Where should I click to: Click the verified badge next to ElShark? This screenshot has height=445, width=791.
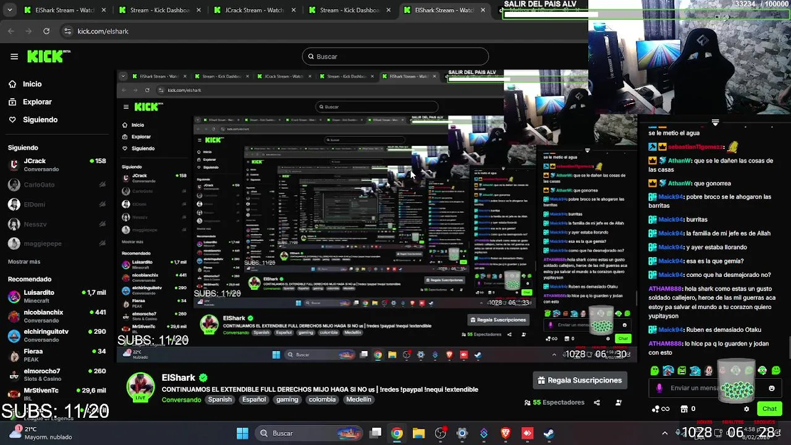coord(203,378)
